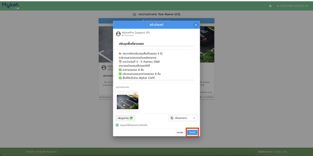
Task: Go to the home icon in the header
Action: [x=270, y=6]
